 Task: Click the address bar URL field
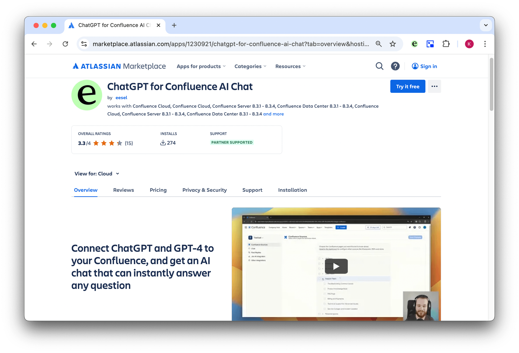(x=231, y=44)
